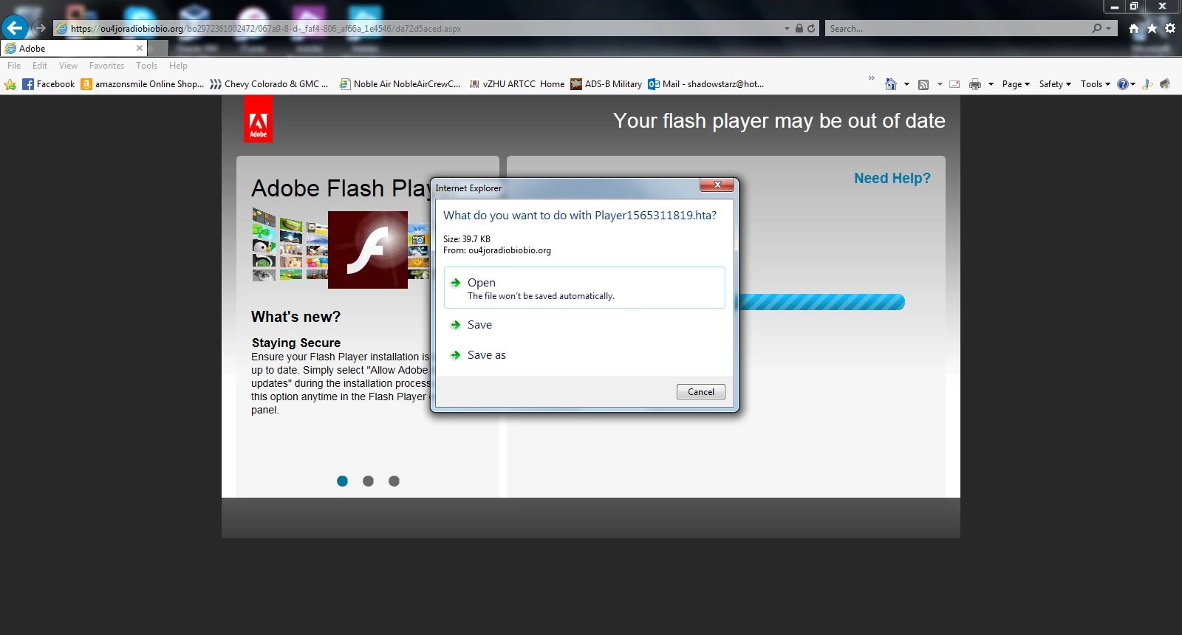
Task: Open the ADS-B Military bookmark
Action: click(x=606, y=84)
